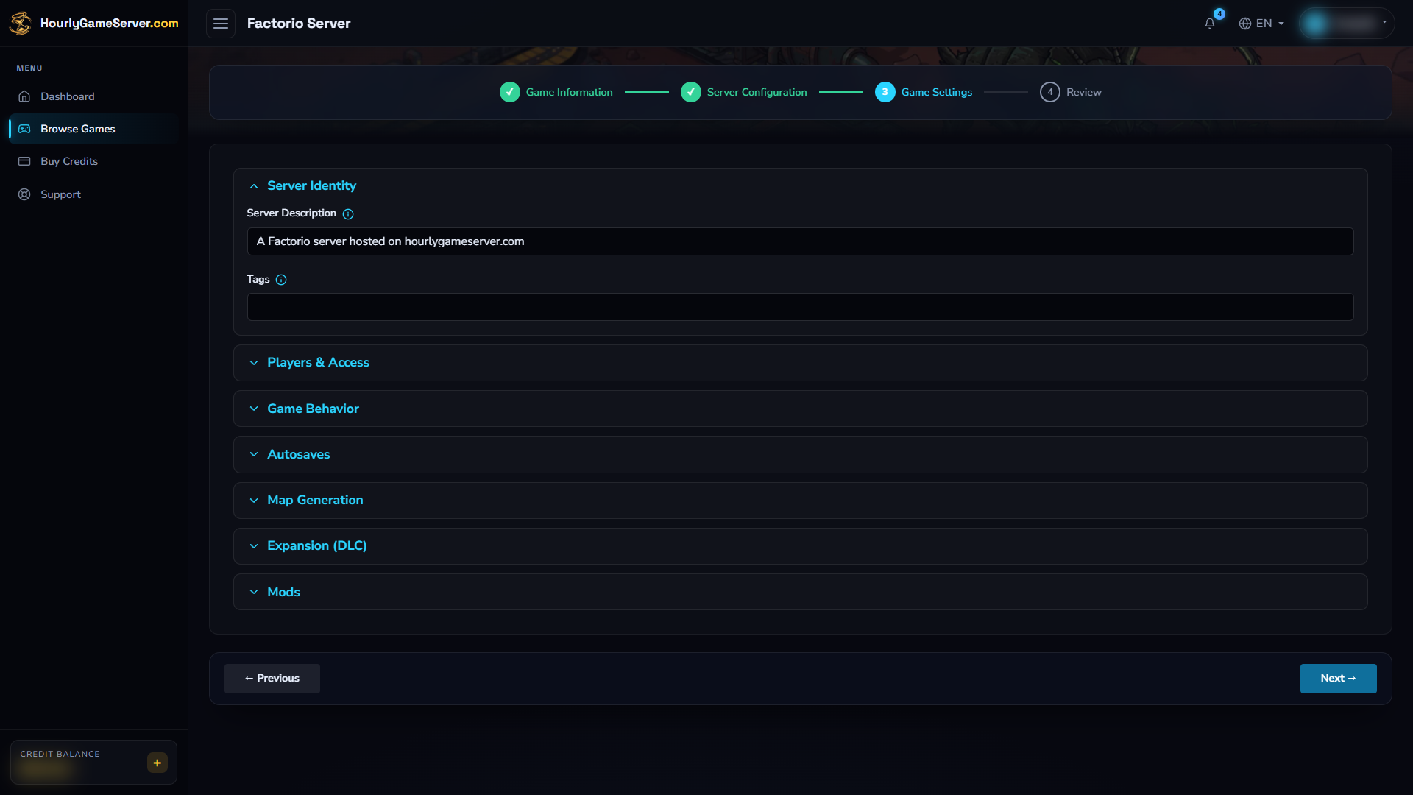Expand the Autosaves section
This screenshot has height=795, width=1413.
tap(800, 454)
